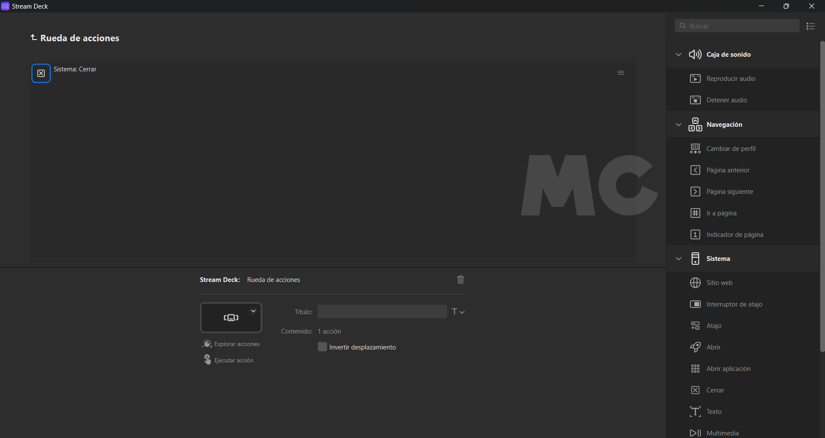Viewport: 825px width, 438px height.
Task: Click the drag handle on Sistema: Cerrar row
Action: 620,73
